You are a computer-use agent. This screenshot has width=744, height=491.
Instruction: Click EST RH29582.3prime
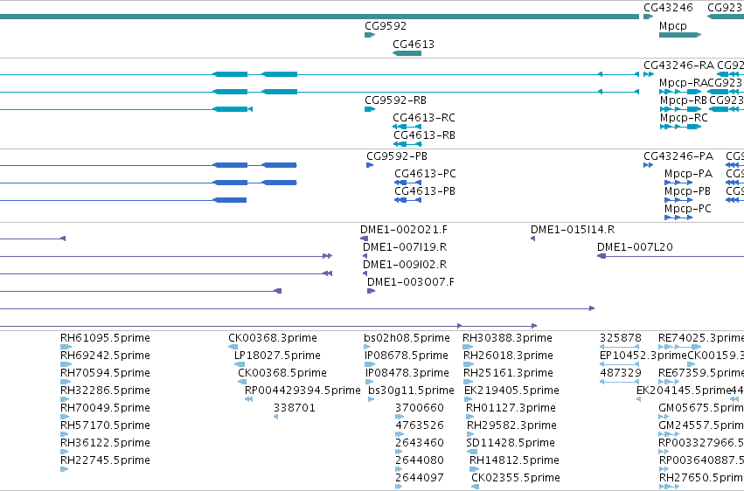511,425
